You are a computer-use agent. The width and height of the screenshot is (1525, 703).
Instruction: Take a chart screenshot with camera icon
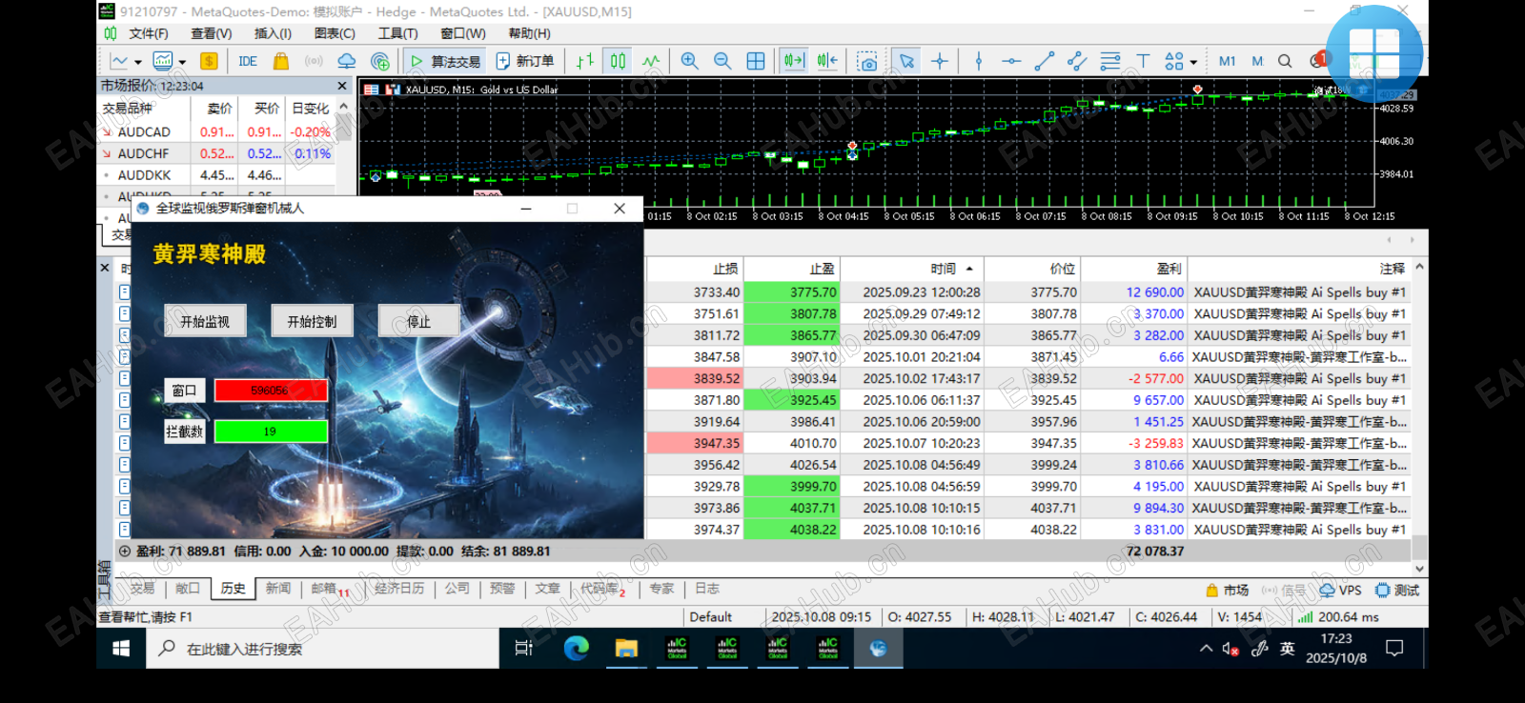[867, 61]
